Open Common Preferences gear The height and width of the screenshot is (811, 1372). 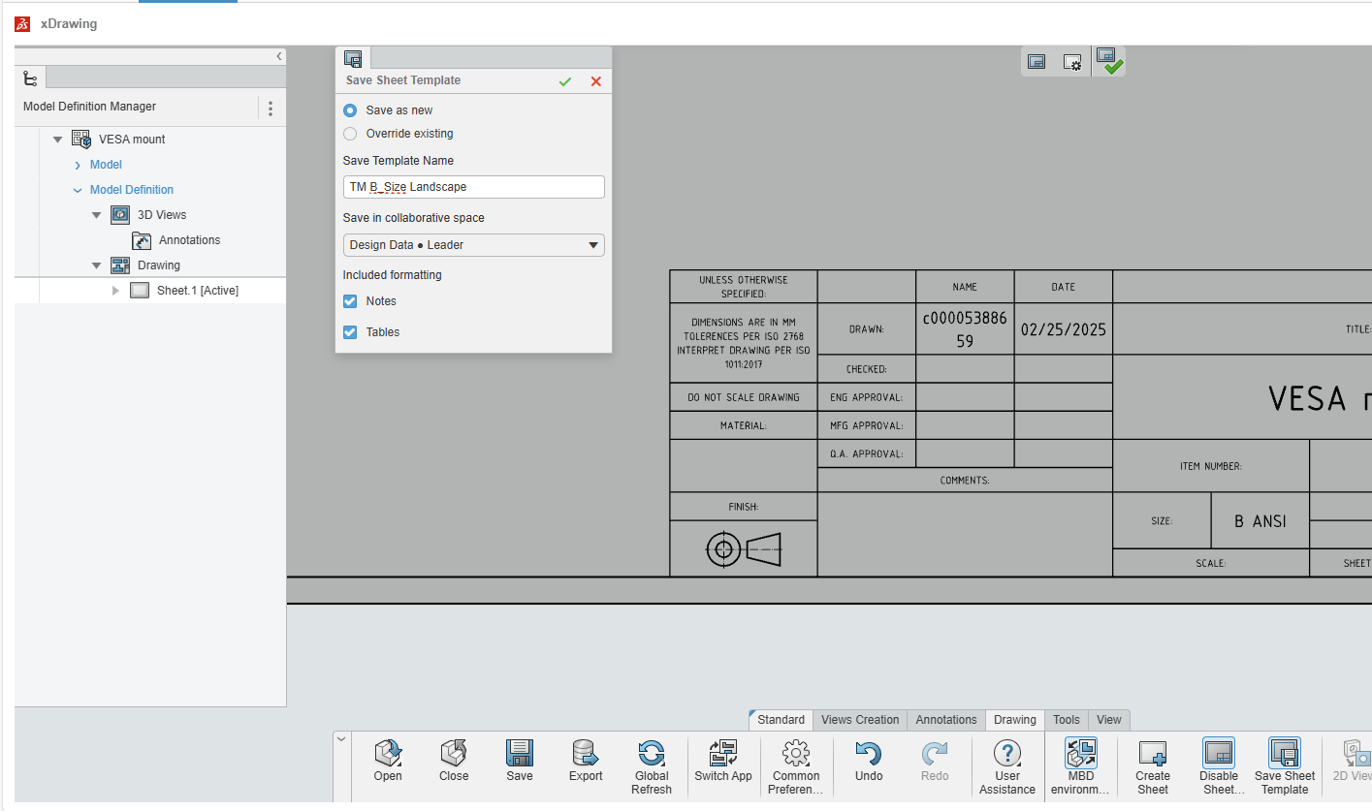click(796, 754)
